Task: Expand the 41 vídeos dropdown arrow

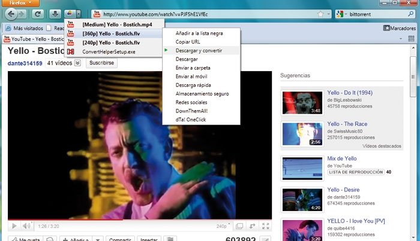Action: coord(77,63)
